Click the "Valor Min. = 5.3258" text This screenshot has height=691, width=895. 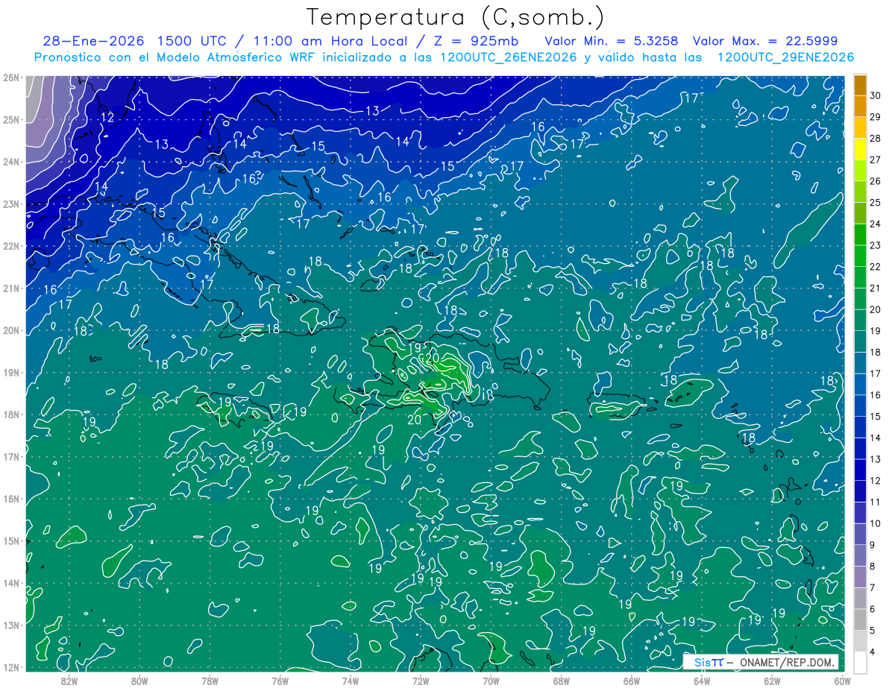point(612,41)
